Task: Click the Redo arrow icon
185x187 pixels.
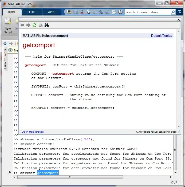Action: [107, 12]
